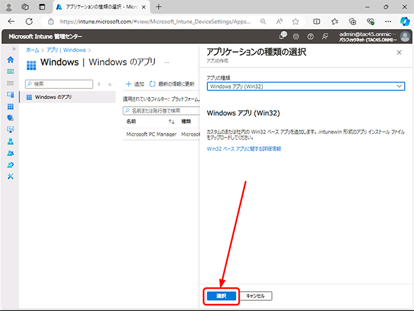414x311 pixels.
Task: Click 最新の情報に更新 refresh button
Action: pos(172,84)
